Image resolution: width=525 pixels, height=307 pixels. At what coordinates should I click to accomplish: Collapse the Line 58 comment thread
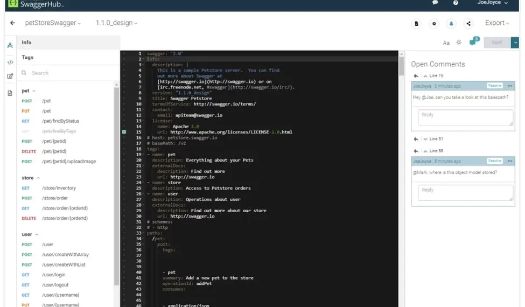425,151
